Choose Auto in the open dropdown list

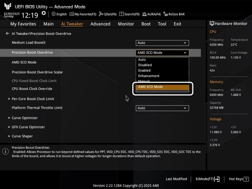tap(162, 59)
